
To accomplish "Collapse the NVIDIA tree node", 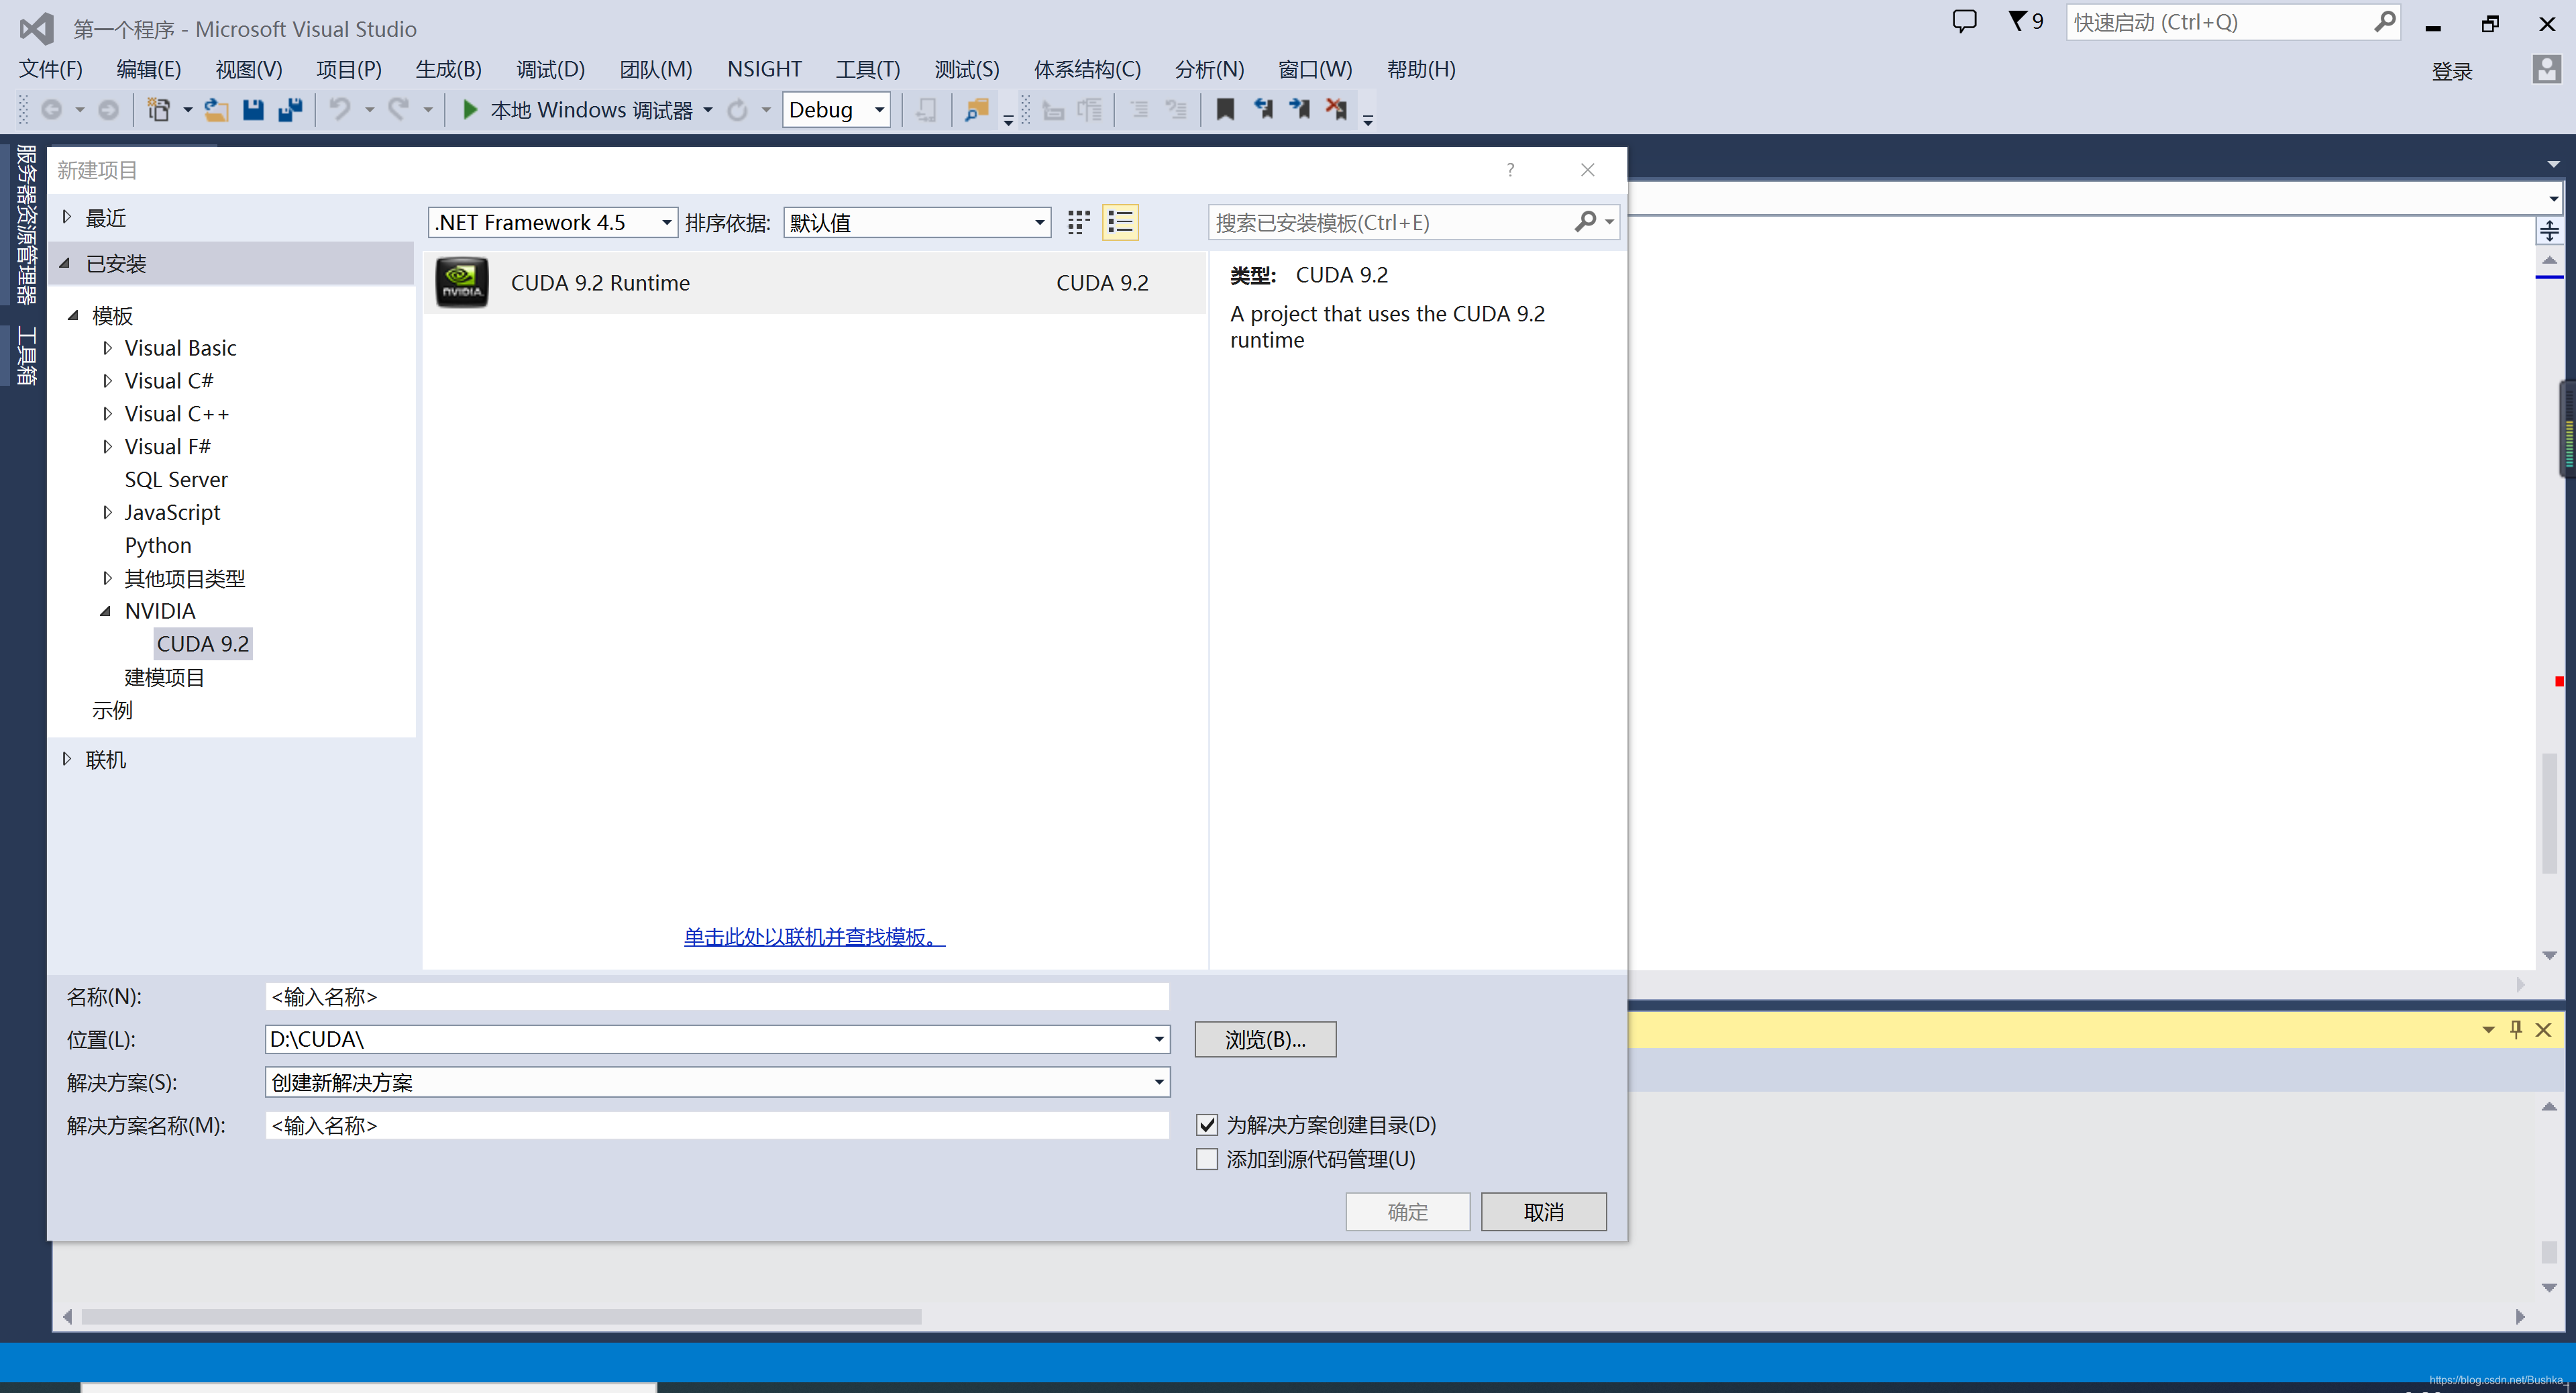I will coord(105,611).
